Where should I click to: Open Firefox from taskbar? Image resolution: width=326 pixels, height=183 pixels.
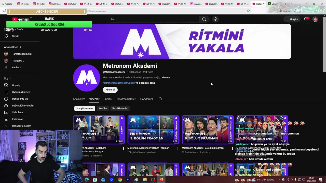[x=161, y=180]
